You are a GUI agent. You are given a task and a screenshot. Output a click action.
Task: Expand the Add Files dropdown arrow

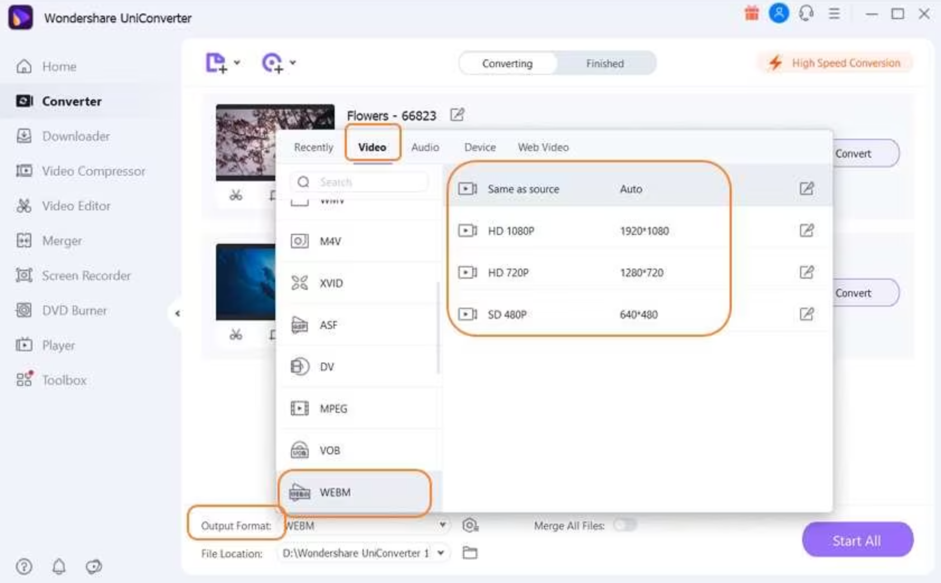[237, 63]
